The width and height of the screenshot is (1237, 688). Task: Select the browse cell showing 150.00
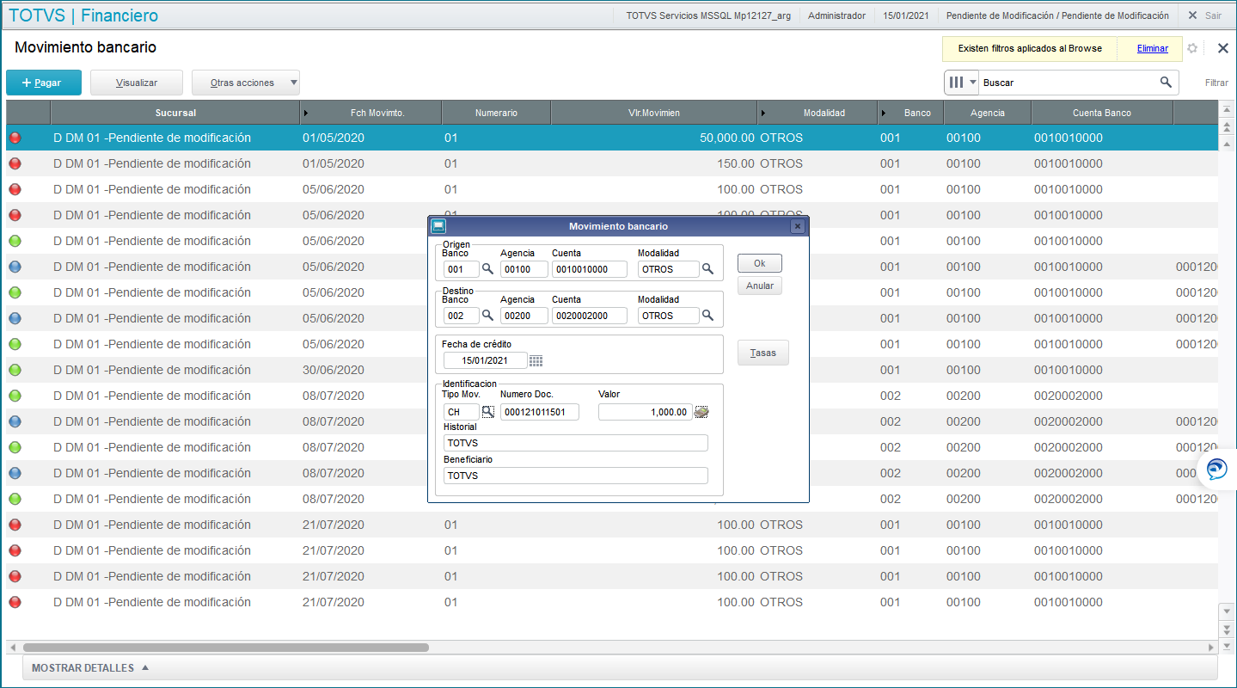[654, 163]
